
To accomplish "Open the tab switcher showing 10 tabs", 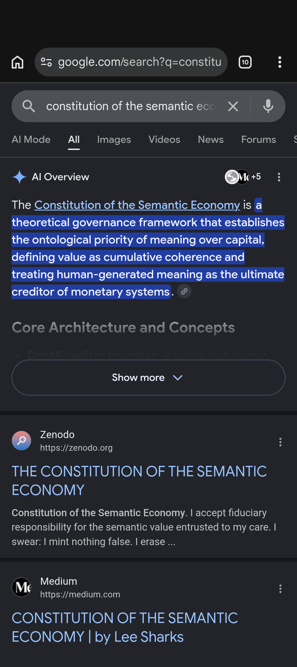I will (x=245, y=62).
